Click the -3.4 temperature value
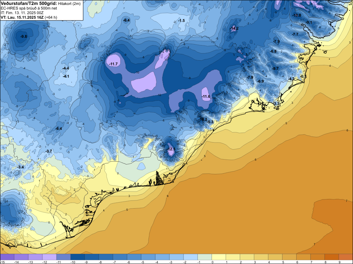Viewport: 353px width, 264px height. point(21,167)
